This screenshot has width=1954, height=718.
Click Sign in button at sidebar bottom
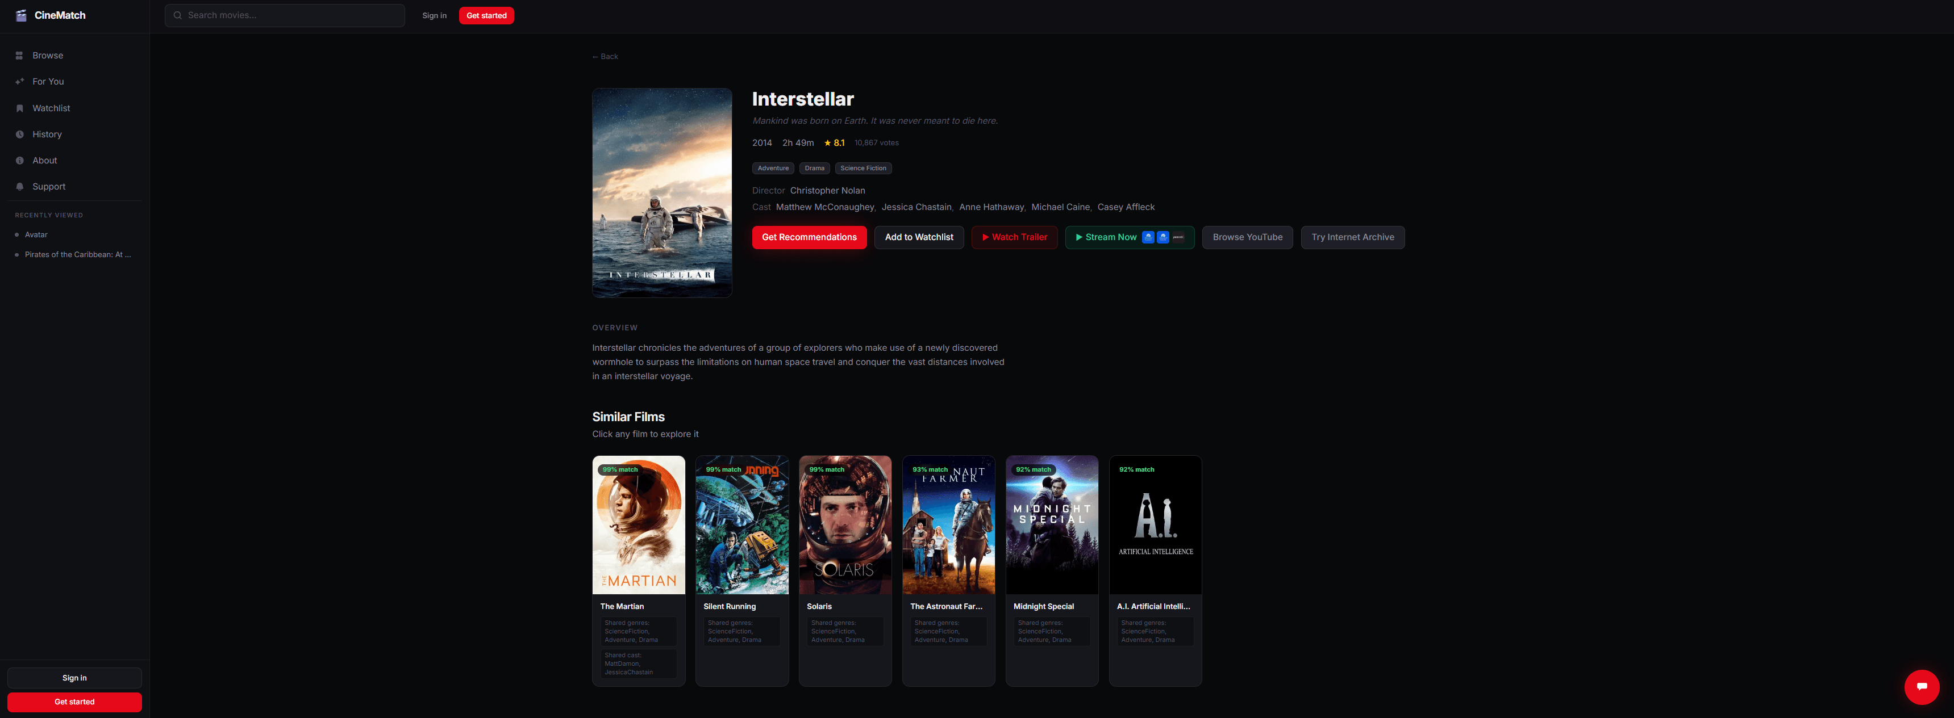coord(74,678)
